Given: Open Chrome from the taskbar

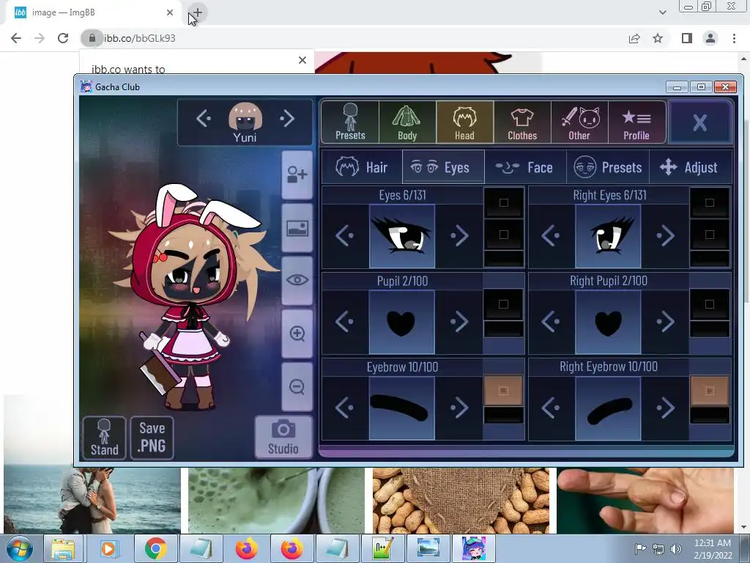Looking at the screenshot, I should tap(156, 548).
